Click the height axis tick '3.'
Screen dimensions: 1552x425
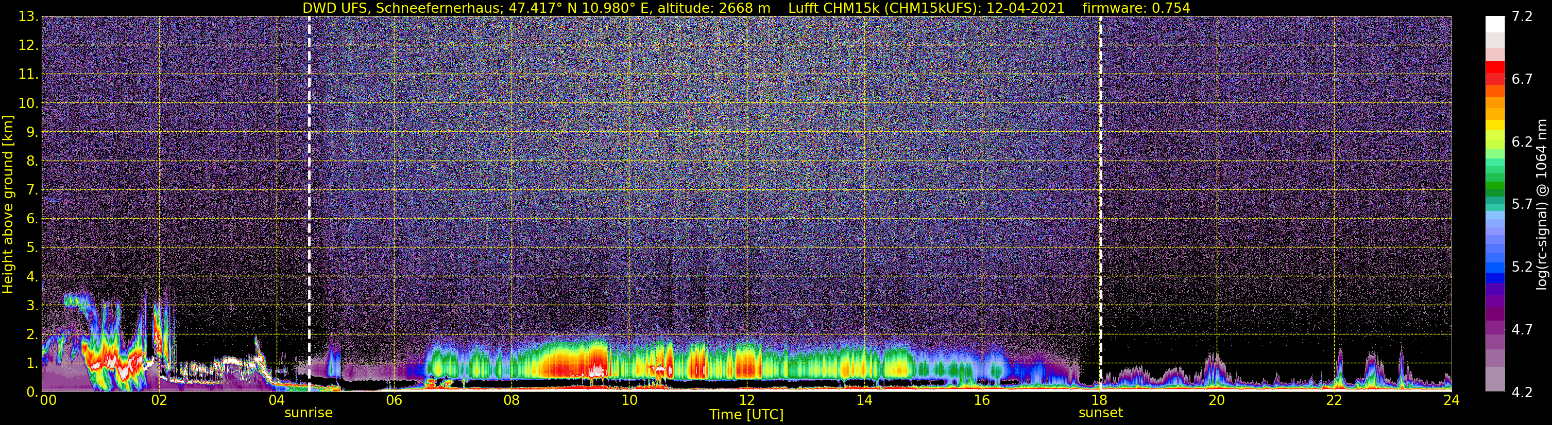pos(32,306)
